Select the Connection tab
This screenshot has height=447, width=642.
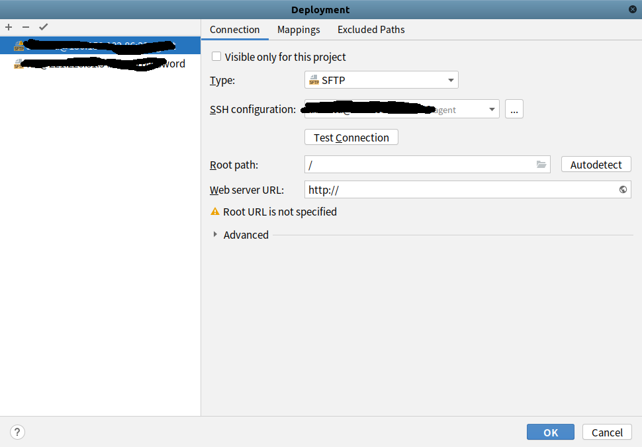pos(234,30)
